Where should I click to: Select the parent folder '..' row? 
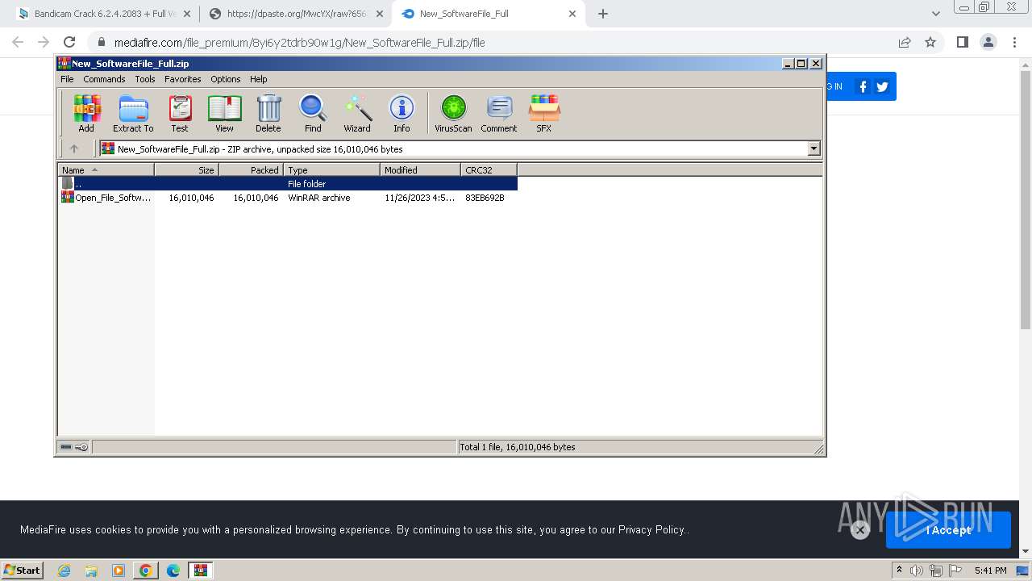[288, 184]
